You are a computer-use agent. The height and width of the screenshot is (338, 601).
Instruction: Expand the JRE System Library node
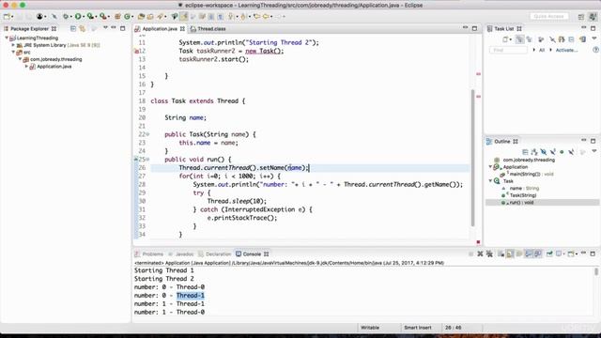coord(13,45)
